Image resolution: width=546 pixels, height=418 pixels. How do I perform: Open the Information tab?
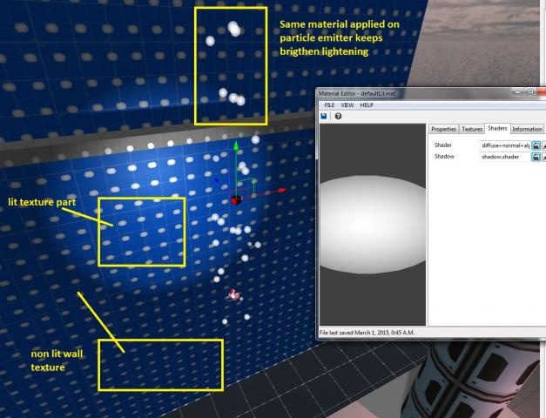pyautogui.click(x=527, y=129)
